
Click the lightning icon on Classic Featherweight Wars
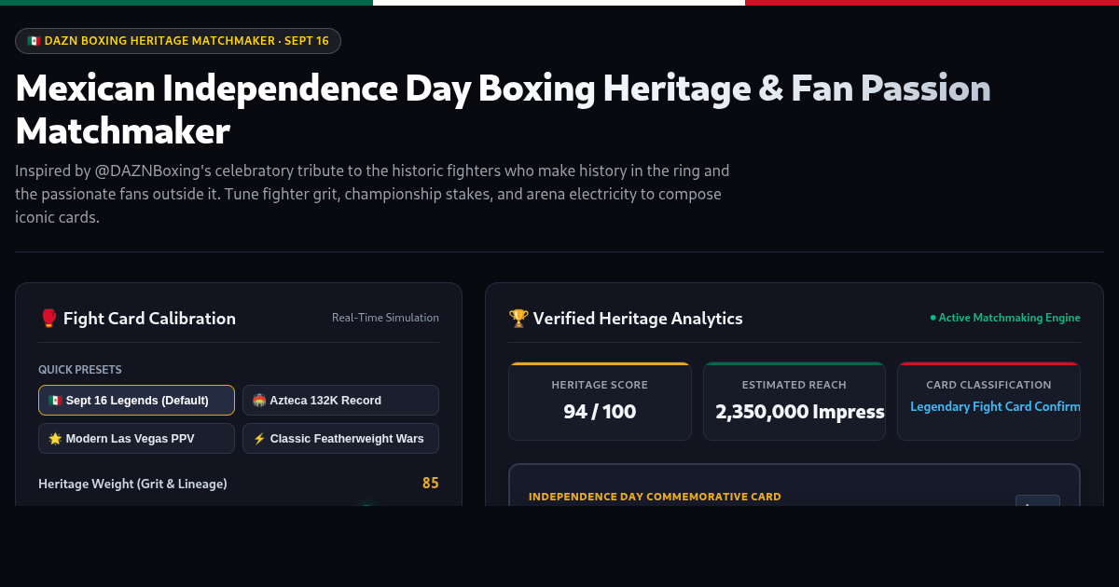[259, 439]
